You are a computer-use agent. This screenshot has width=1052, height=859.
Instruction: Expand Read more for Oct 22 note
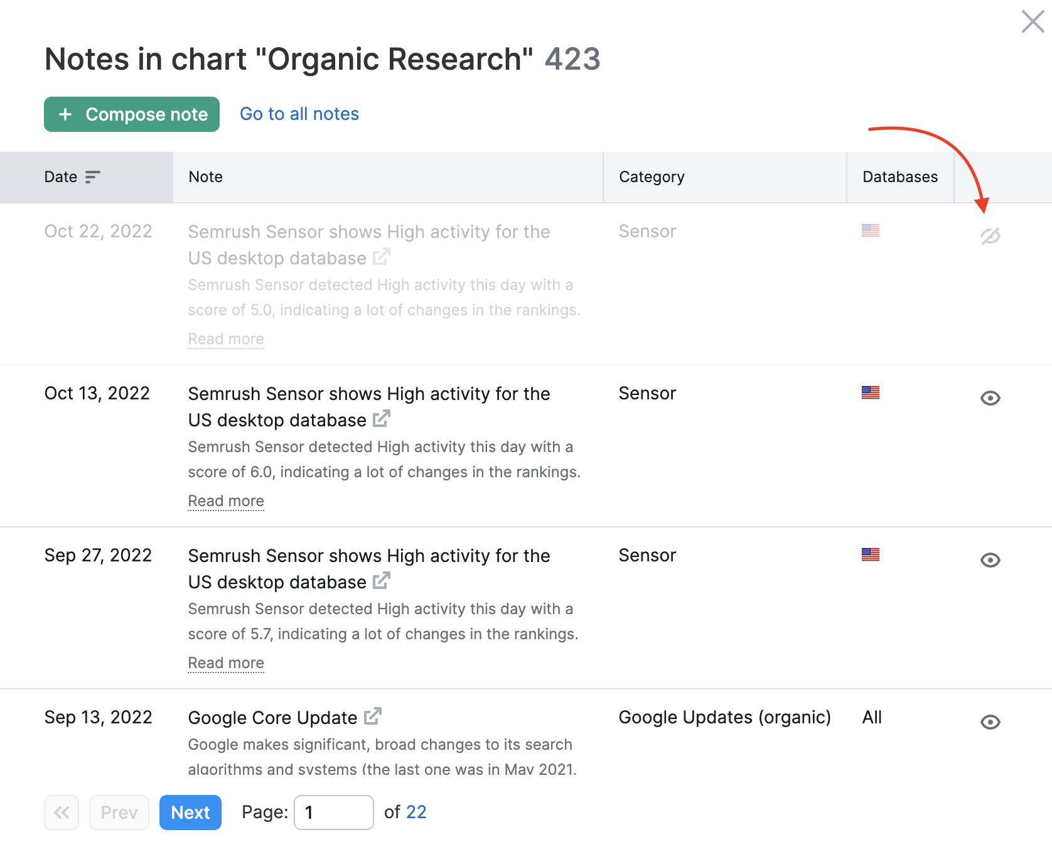[226, 339]
